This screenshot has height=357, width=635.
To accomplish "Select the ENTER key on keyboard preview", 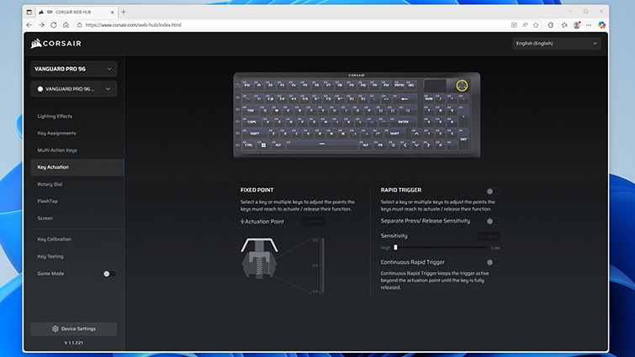I will 404,121.
